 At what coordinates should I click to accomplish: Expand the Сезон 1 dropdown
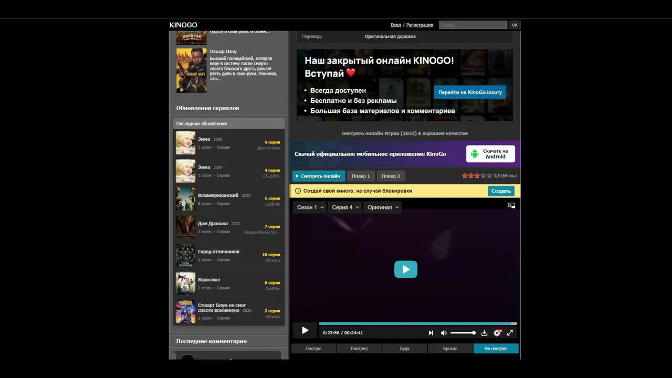pos(310,207)
